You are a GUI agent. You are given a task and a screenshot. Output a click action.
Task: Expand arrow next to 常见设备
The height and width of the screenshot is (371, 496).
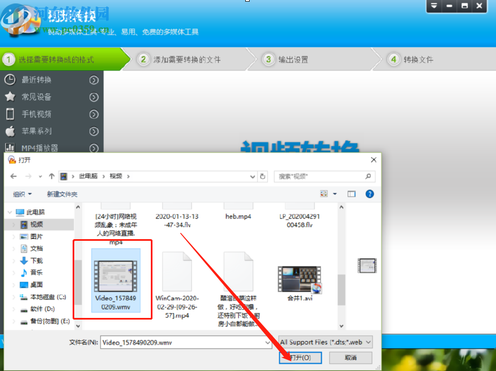pos(94,97)
